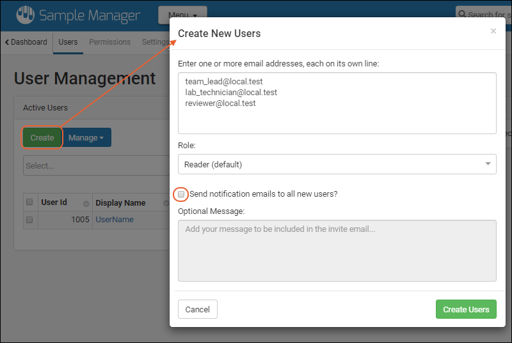This screenshot has height=343, width=512.
Task: Check the row checkbox for user 1005
Action: click(x=29, y=220)
